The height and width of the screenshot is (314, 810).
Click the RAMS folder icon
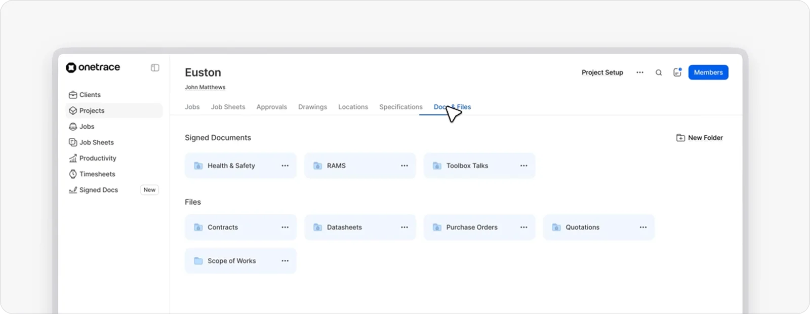point(318,166)
